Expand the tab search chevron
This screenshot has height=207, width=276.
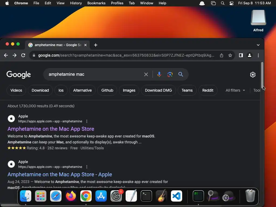coord(258,45)
